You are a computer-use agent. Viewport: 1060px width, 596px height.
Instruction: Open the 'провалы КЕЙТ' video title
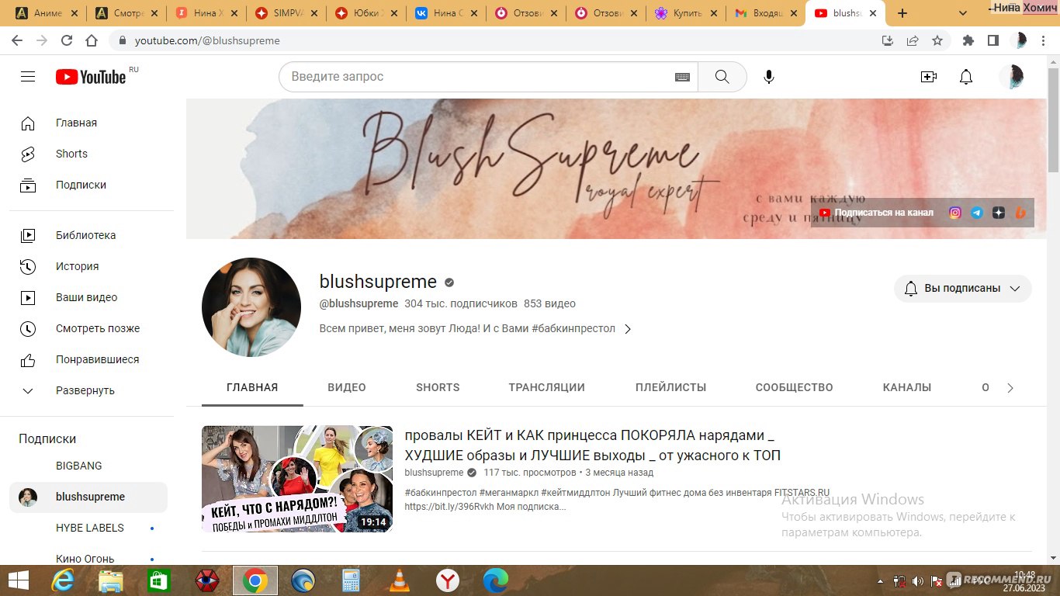(x=593, y=445)
